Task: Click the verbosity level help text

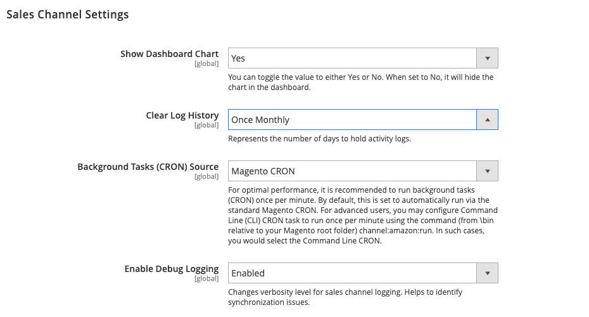Action: [x=345, y=297]
